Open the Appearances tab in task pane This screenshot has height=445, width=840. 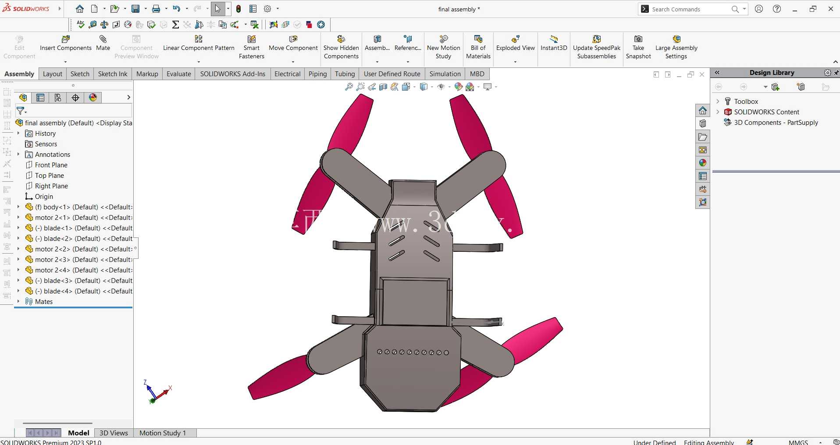[x=703, y=163]
